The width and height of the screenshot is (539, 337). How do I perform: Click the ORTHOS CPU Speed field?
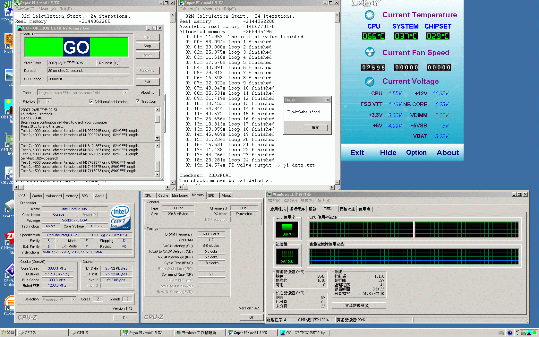pyautogui.click(x=88, y=79)
